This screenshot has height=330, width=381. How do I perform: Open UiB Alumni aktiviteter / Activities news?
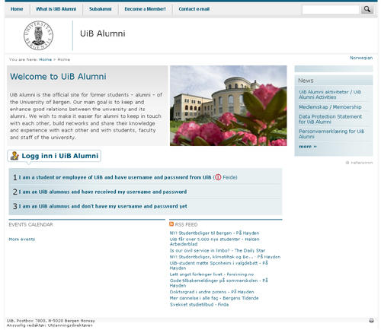330,94
